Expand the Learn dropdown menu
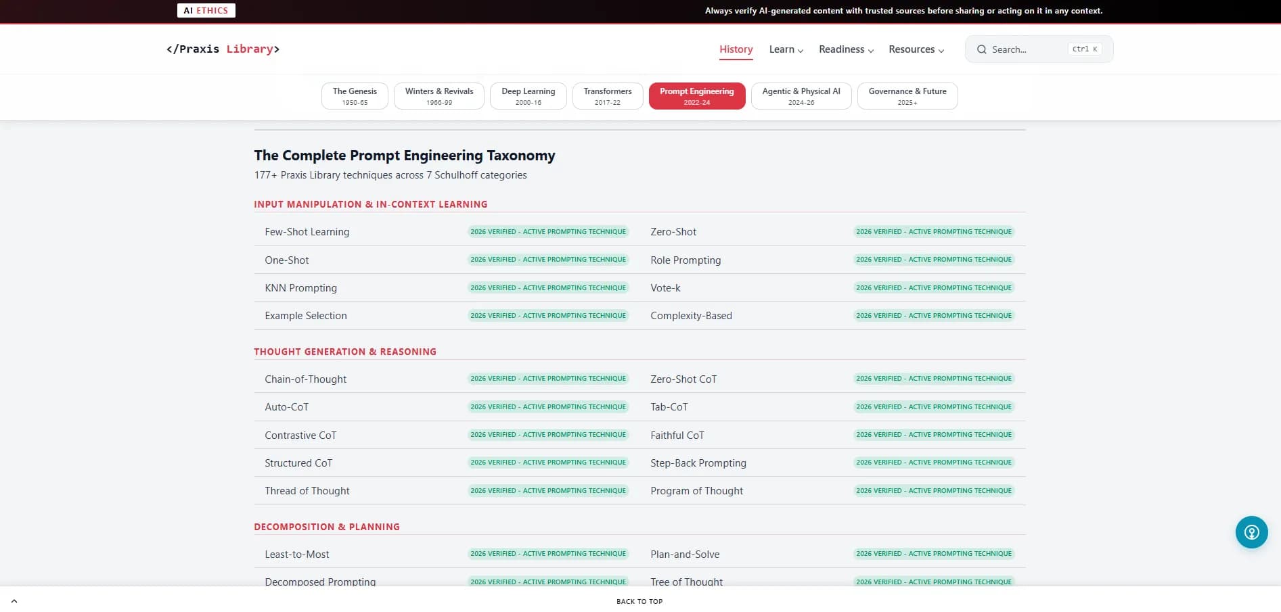1281x612 pixels. [x=786, y=49]
